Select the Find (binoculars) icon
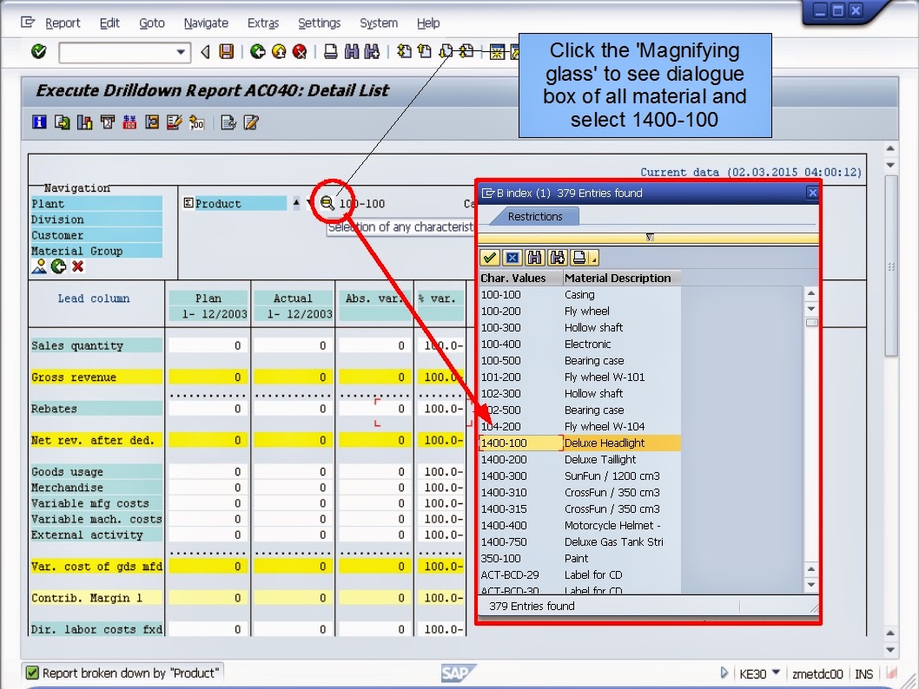The image size is (919, 689). [351, 51]
